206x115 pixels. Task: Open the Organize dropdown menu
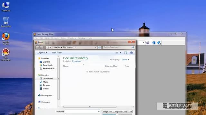coord(42,53)
